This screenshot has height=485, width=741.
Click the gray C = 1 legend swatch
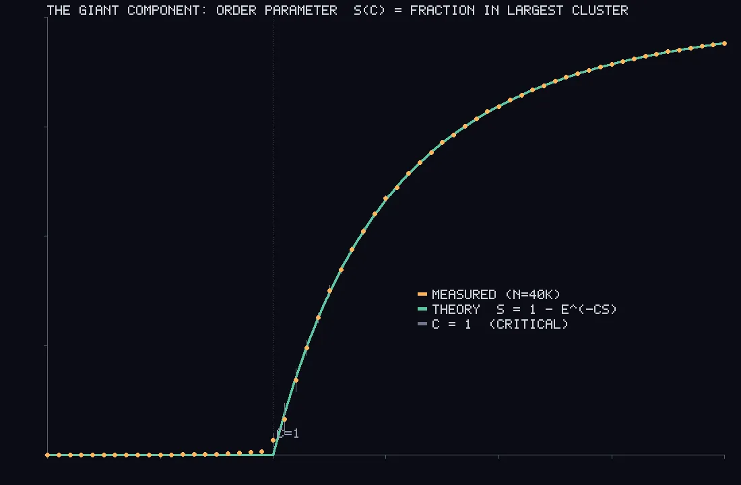pos(422,324)
